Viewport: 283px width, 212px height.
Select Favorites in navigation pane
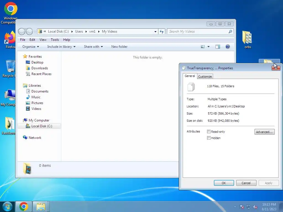pyautogui.click(x=35, y=57)
